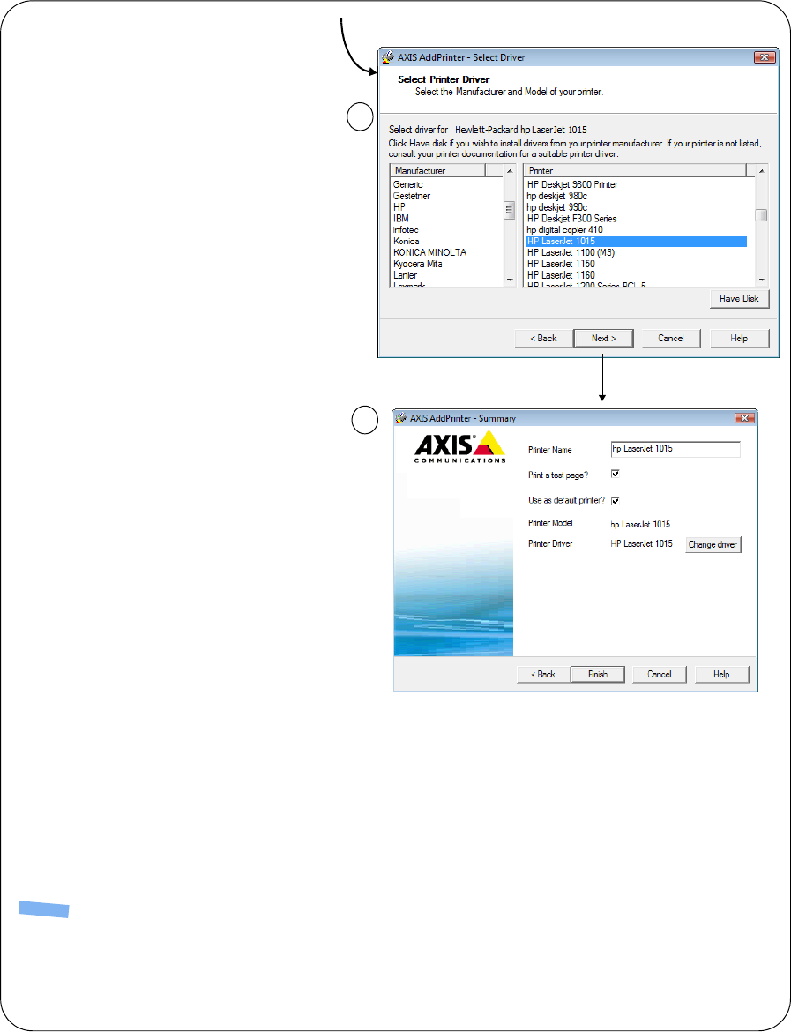Image resolution: width=791 pixels, height=1032 pixels.
Task: Select KONICA MINOLTA manufacturer
Action: click(x=429, y=253)
